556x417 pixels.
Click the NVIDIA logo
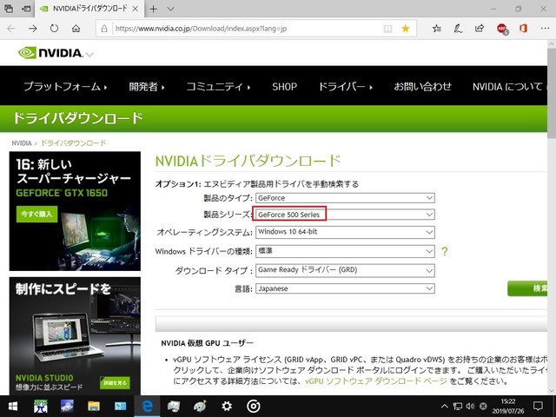click(x=50, y=53)
